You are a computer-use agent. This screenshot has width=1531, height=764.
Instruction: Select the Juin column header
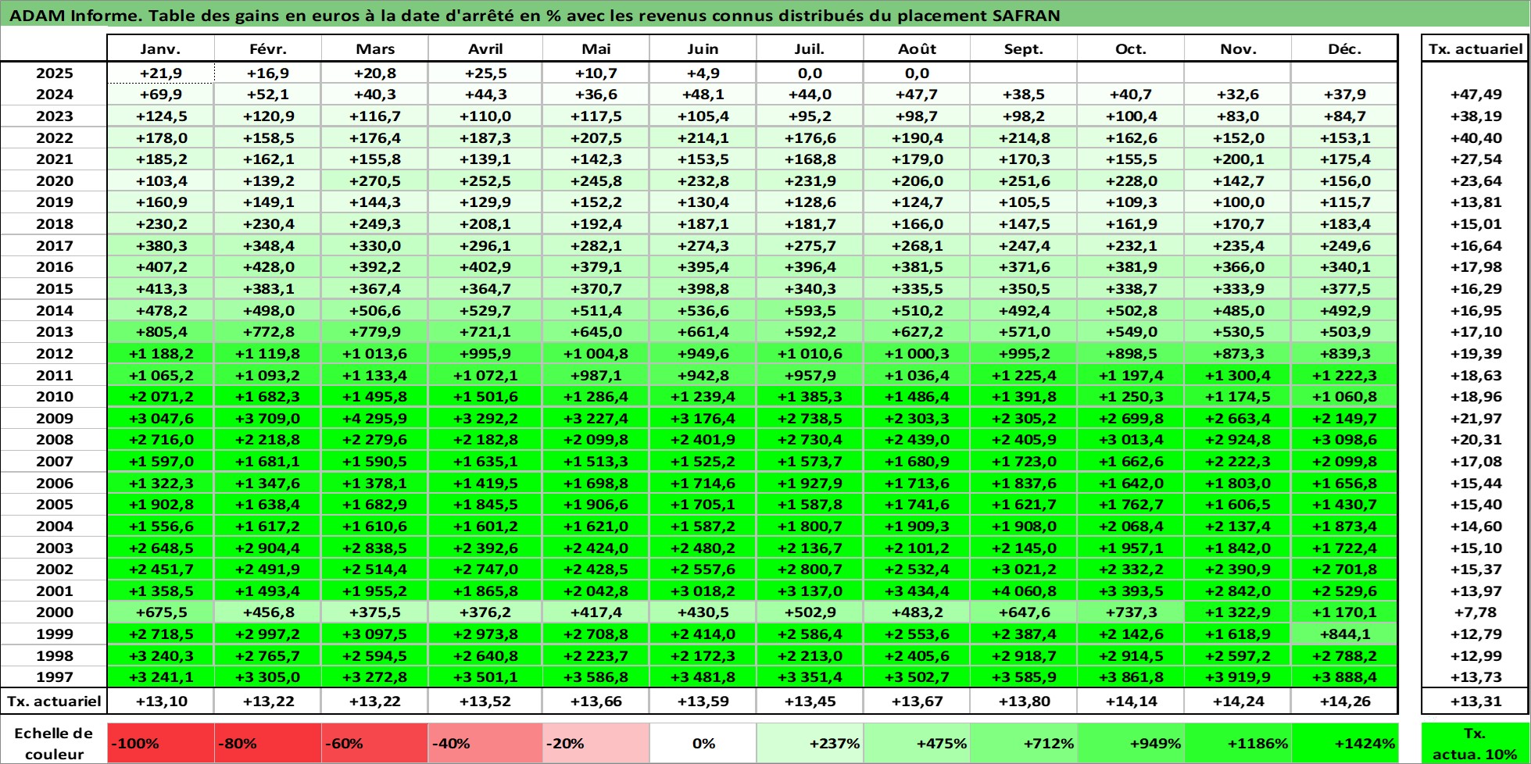pyautogui.click(x=703, y=48)
